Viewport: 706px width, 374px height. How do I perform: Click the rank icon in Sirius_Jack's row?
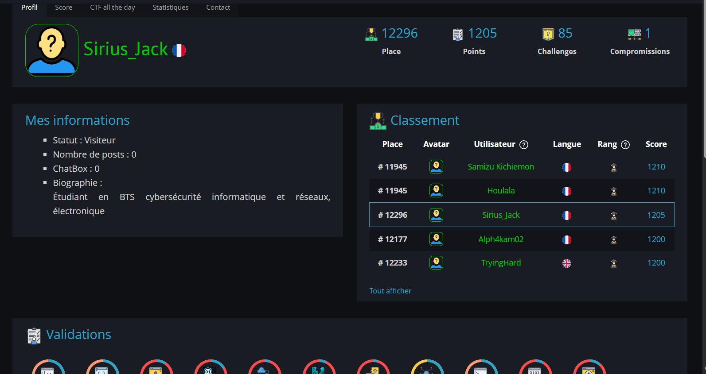[614, 216]
